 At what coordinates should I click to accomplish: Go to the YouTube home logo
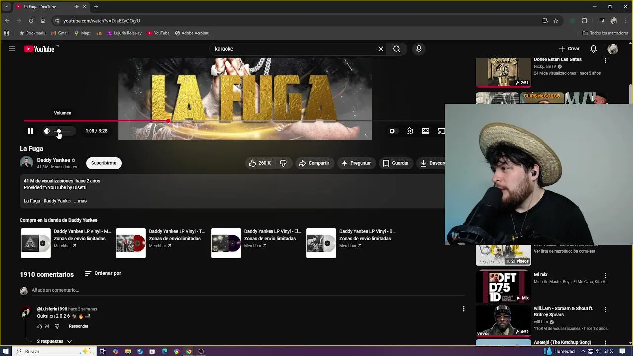pos(39,49)
